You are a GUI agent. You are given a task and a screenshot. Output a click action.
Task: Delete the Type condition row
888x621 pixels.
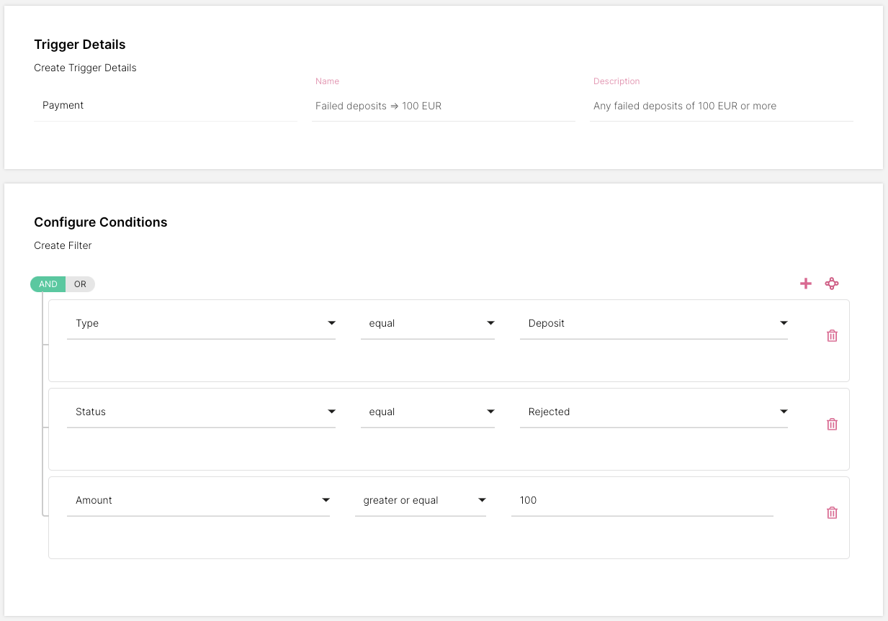[832, 336]
